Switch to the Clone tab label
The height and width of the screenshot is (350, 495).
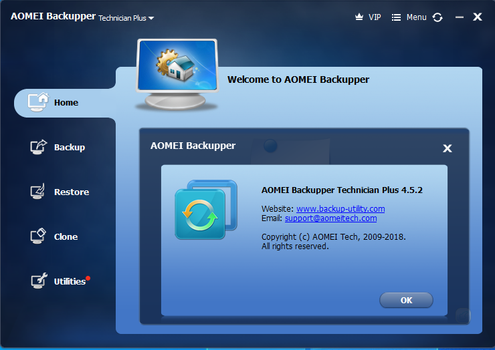(x=66, y=236)
